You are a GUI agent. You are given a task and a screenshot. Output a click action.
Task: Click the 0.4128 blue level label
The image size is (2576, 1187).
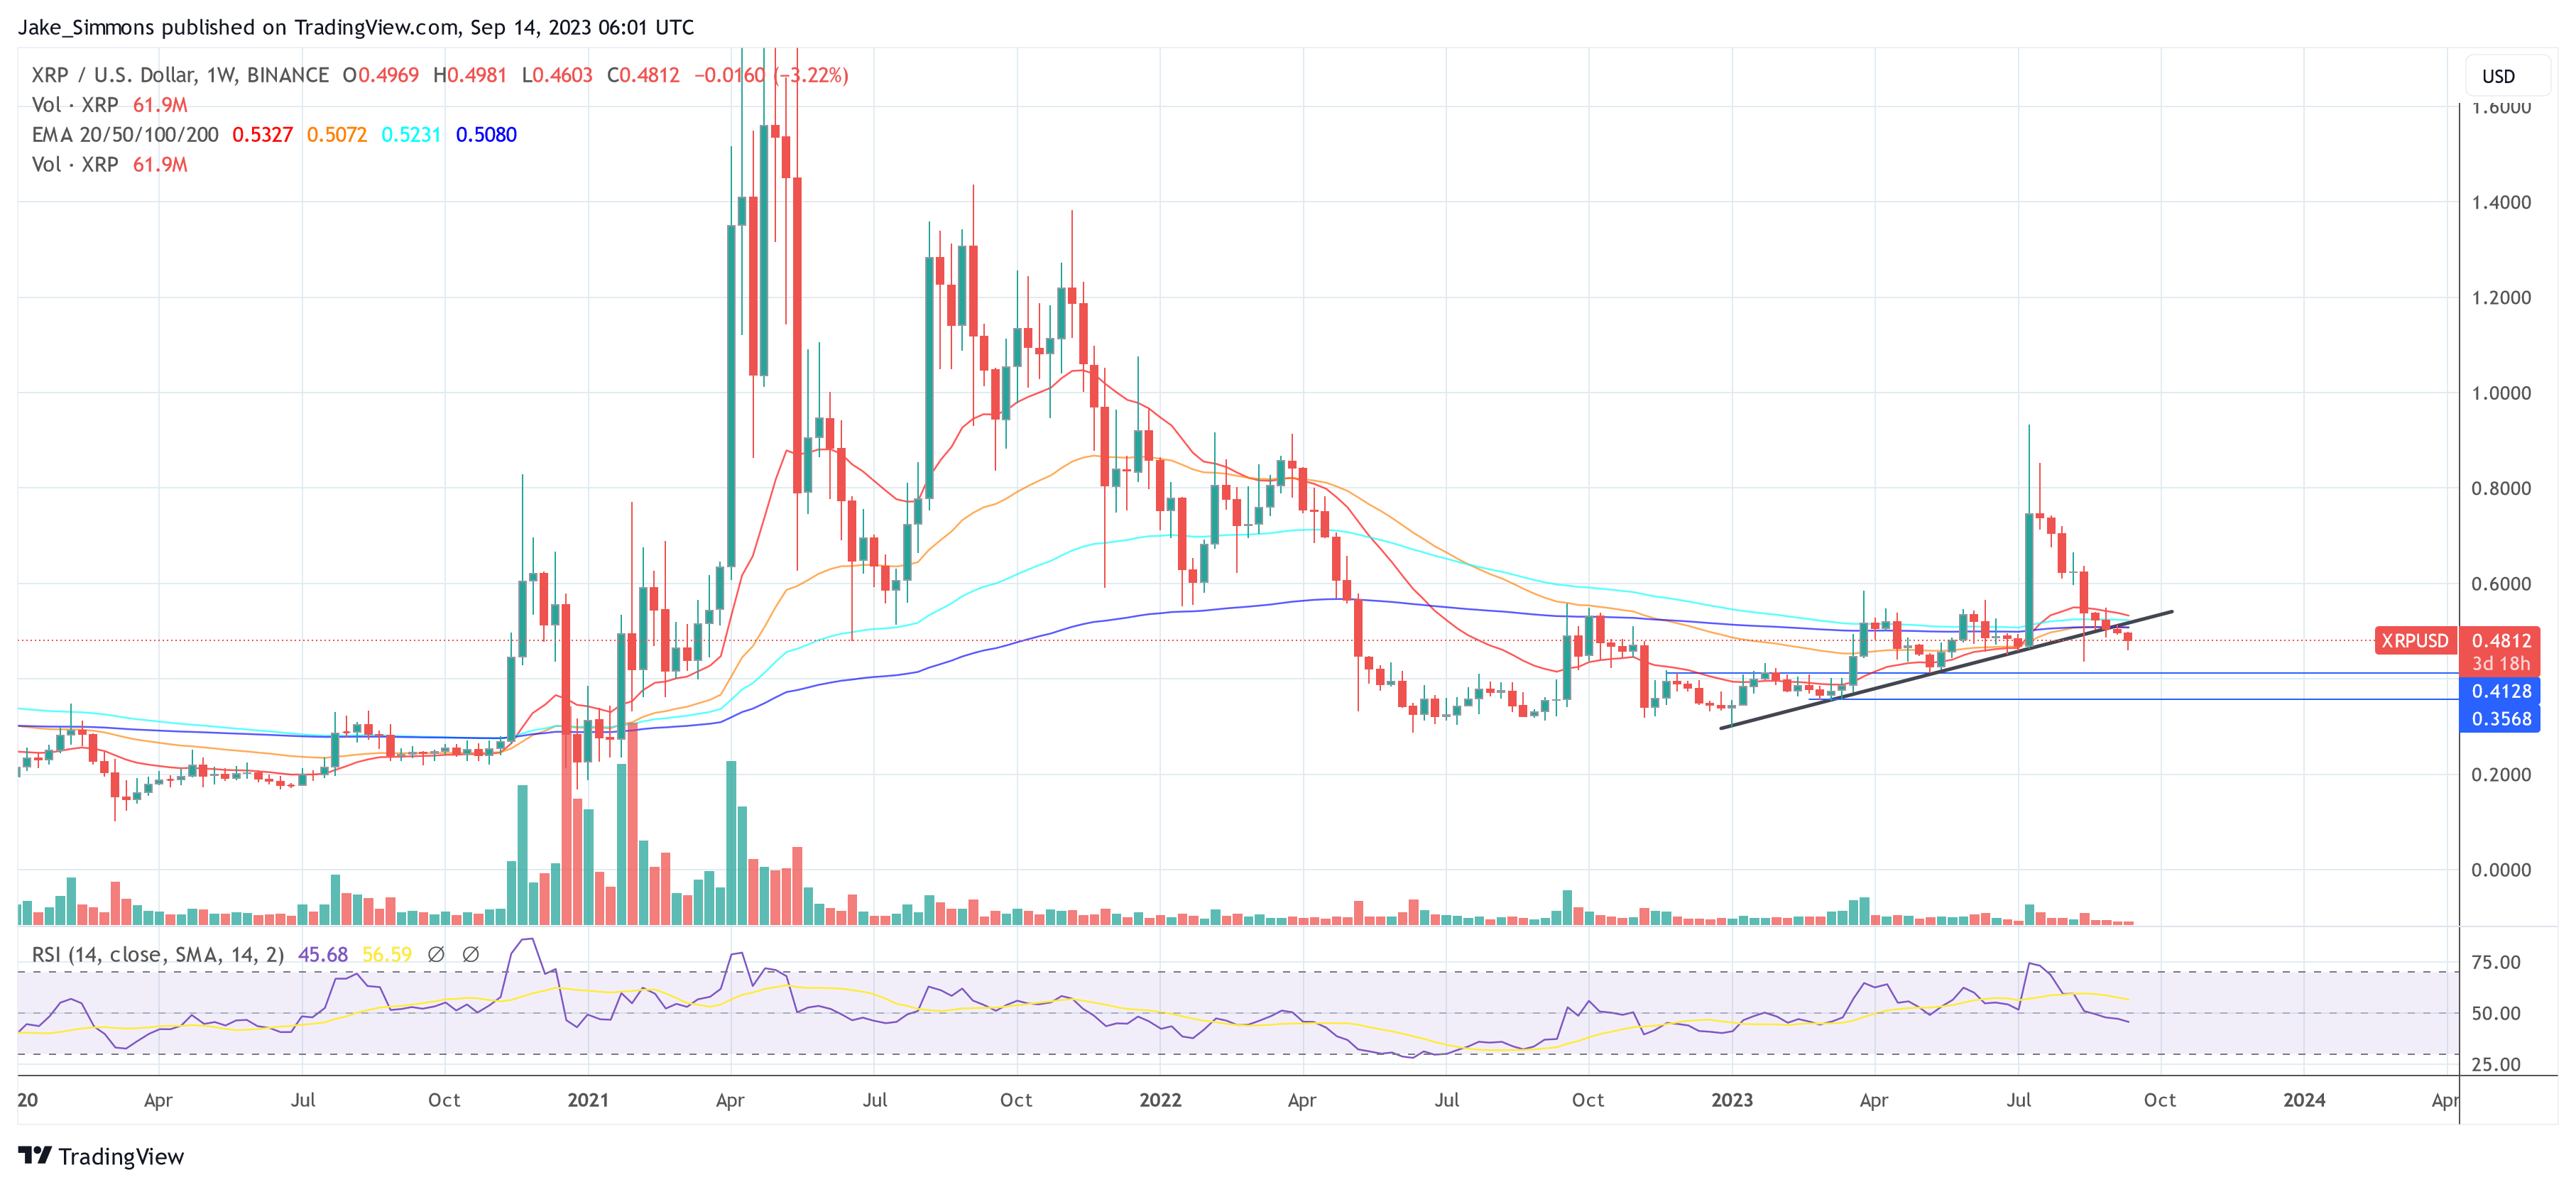point(2500,691)
